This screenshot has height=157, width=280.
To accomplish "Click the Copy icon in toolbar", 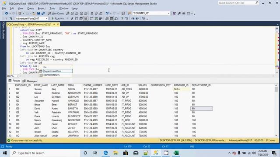I will [96, 14].
